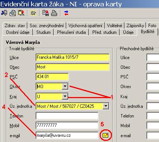Click the e-mail field with maryša@uvavru.cz
159x142 pixels.
pos(67,135)
